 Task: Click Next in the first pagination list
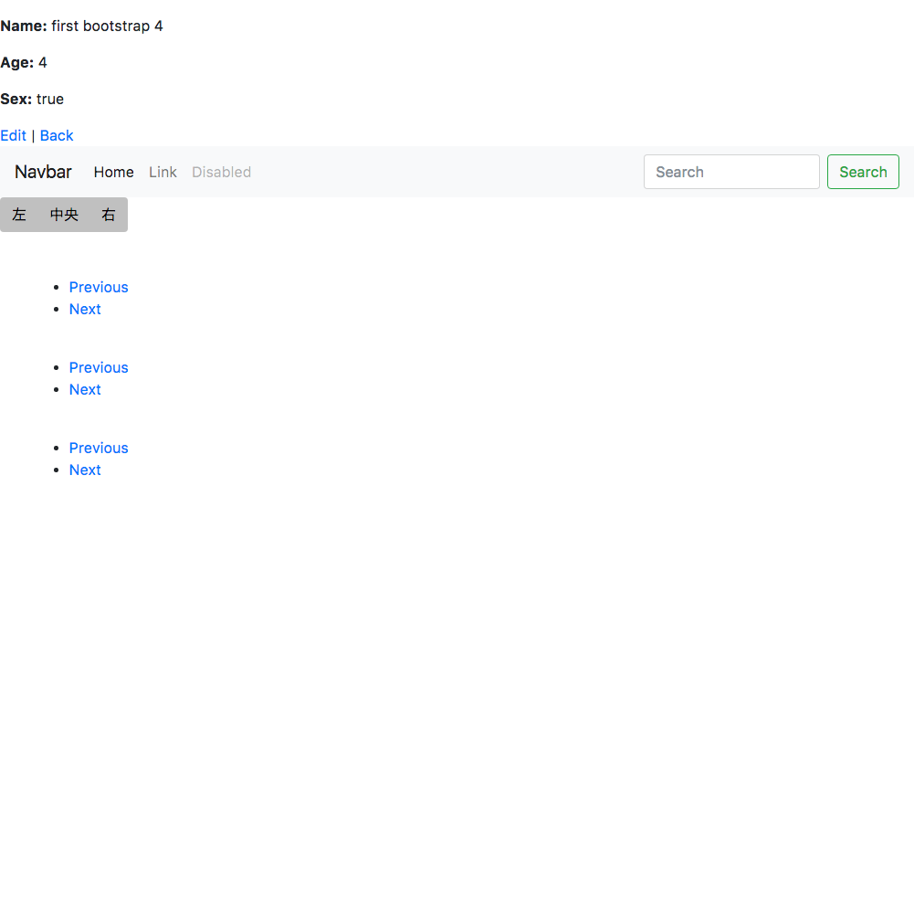tap(85, 309)
